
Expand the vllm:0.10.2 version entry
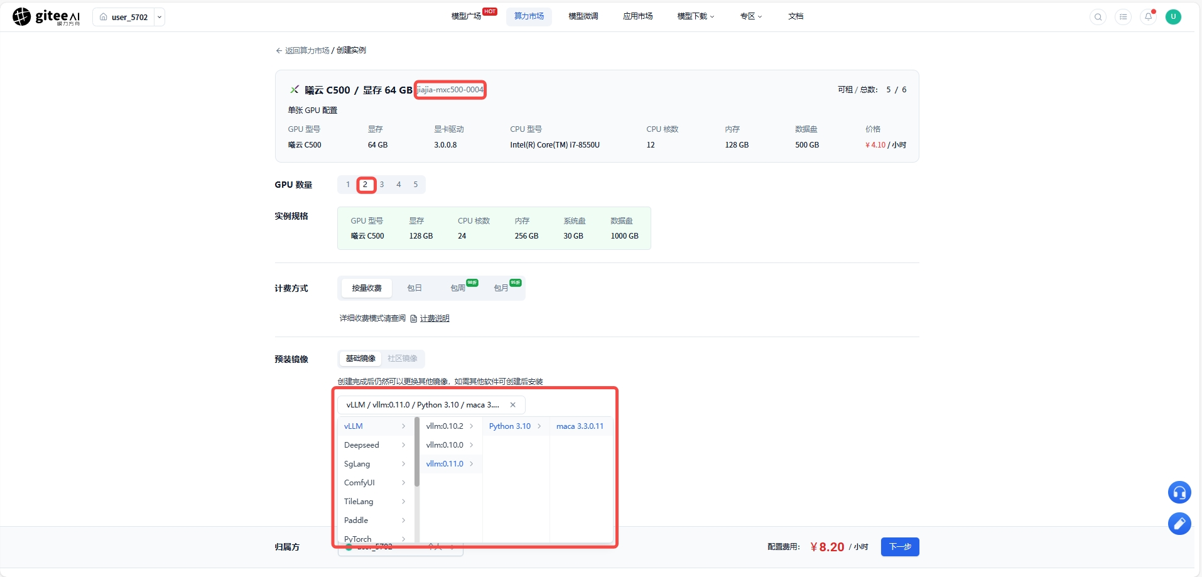450,426
